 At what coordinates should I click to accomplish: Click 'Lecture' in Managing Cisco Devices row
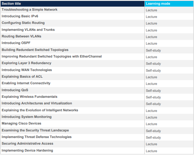coord(151,124)
